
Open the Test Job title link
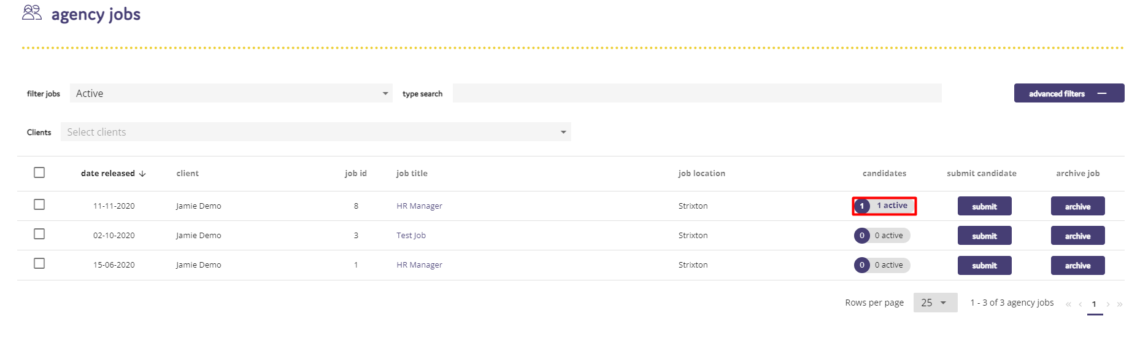point(411,235)
